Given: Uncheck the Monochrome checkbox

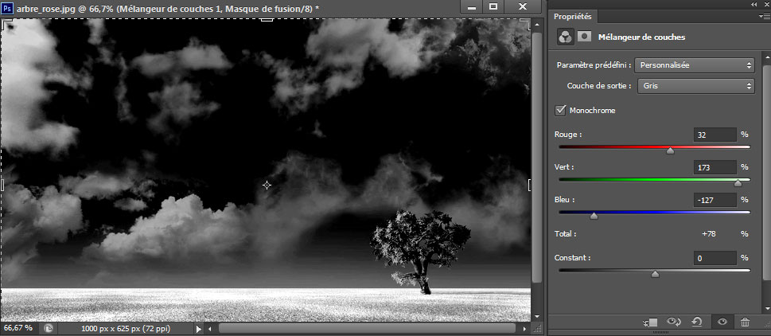Looking at the screenshot, I should click(563, 110).
